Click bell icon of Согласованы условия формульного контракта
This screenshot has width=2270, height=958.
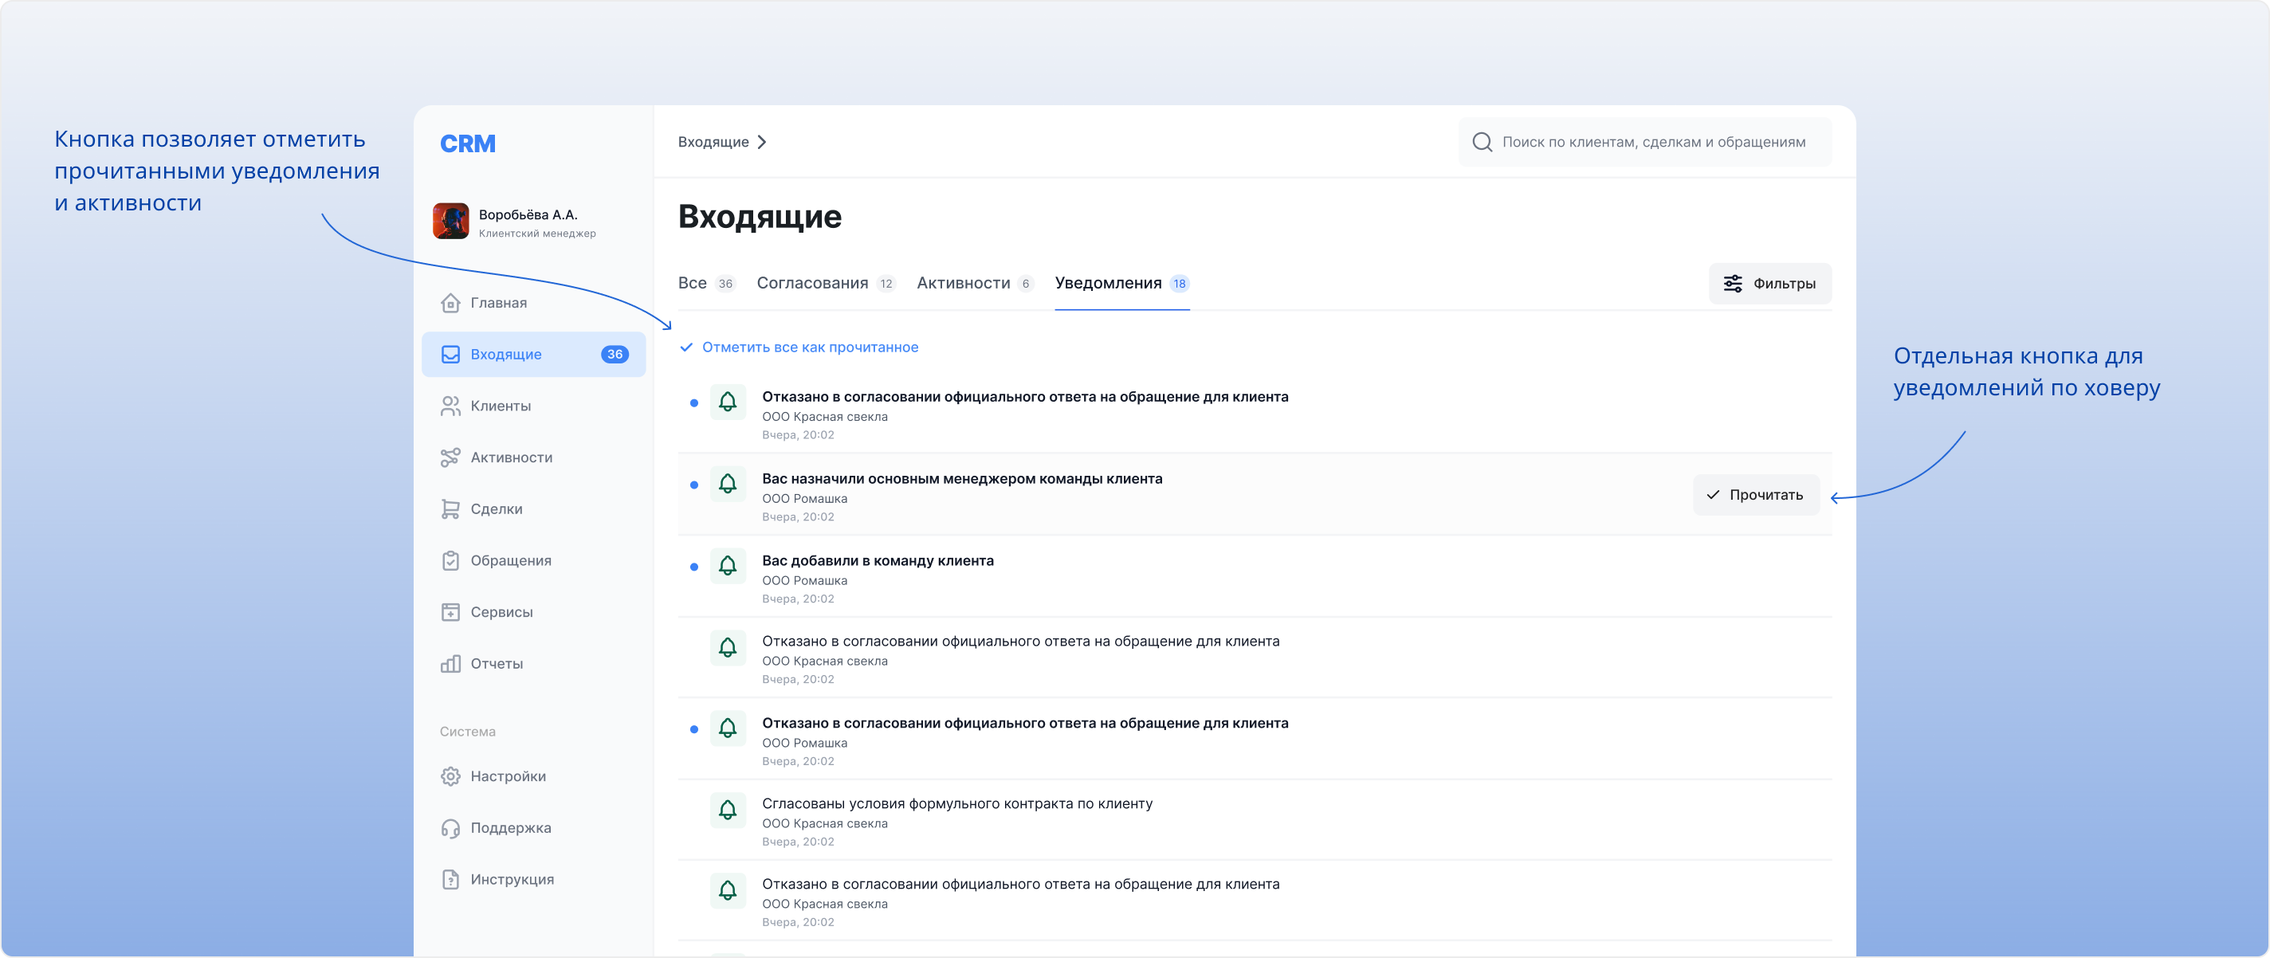(x=728, y=810)
